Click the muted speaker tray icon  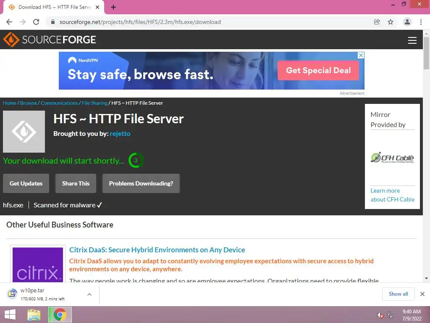380,315
